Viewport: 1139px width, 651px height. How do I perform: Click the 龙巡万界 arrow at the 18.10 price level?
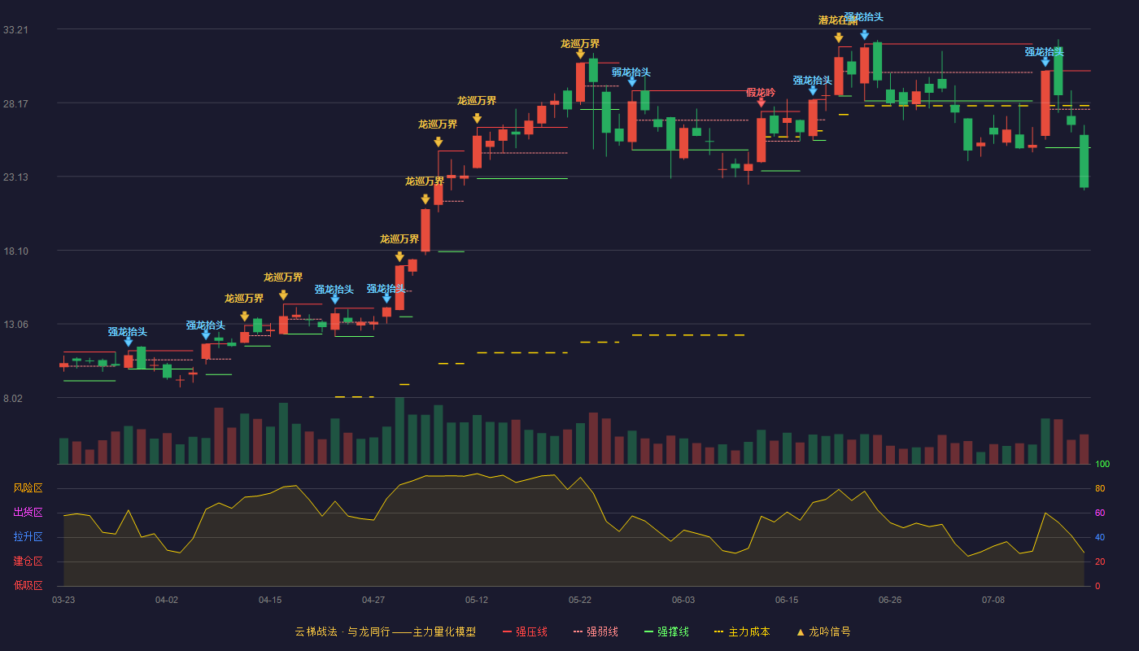coord(399,256)
